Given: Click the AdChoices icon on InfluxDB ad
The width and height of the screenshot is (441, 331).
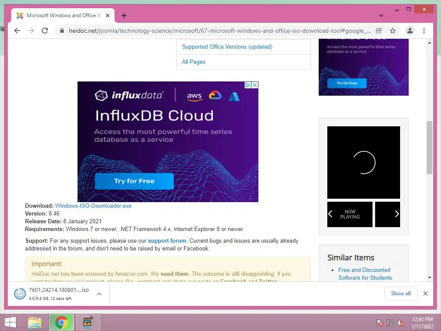Looking at the screenshot, I should tap(248, 85).
